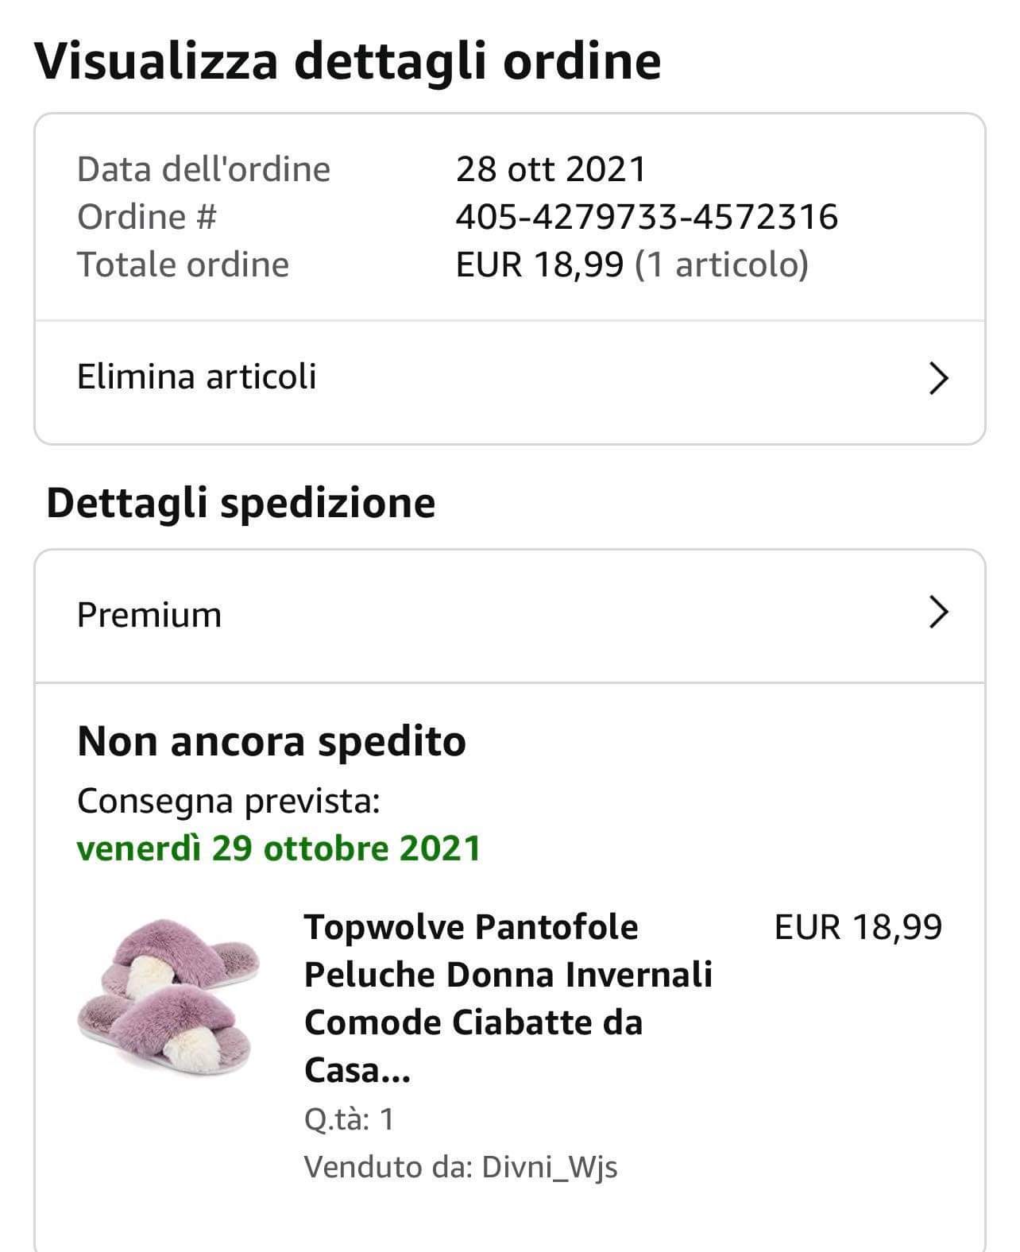Click the Dettagli spedizione heading
The image size is (1020, 1252).
click(241, 503)
